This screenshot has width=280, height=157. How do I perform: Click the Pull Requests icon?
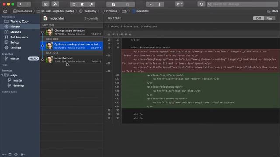(7, 37)
